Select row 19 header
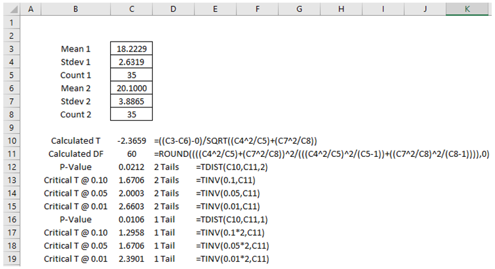The height and width of the screenshot is (269, 495). (12, 258)
